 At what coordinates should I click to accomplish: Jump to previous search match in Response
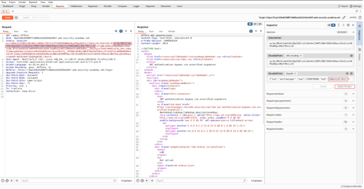tap(147, 181)
